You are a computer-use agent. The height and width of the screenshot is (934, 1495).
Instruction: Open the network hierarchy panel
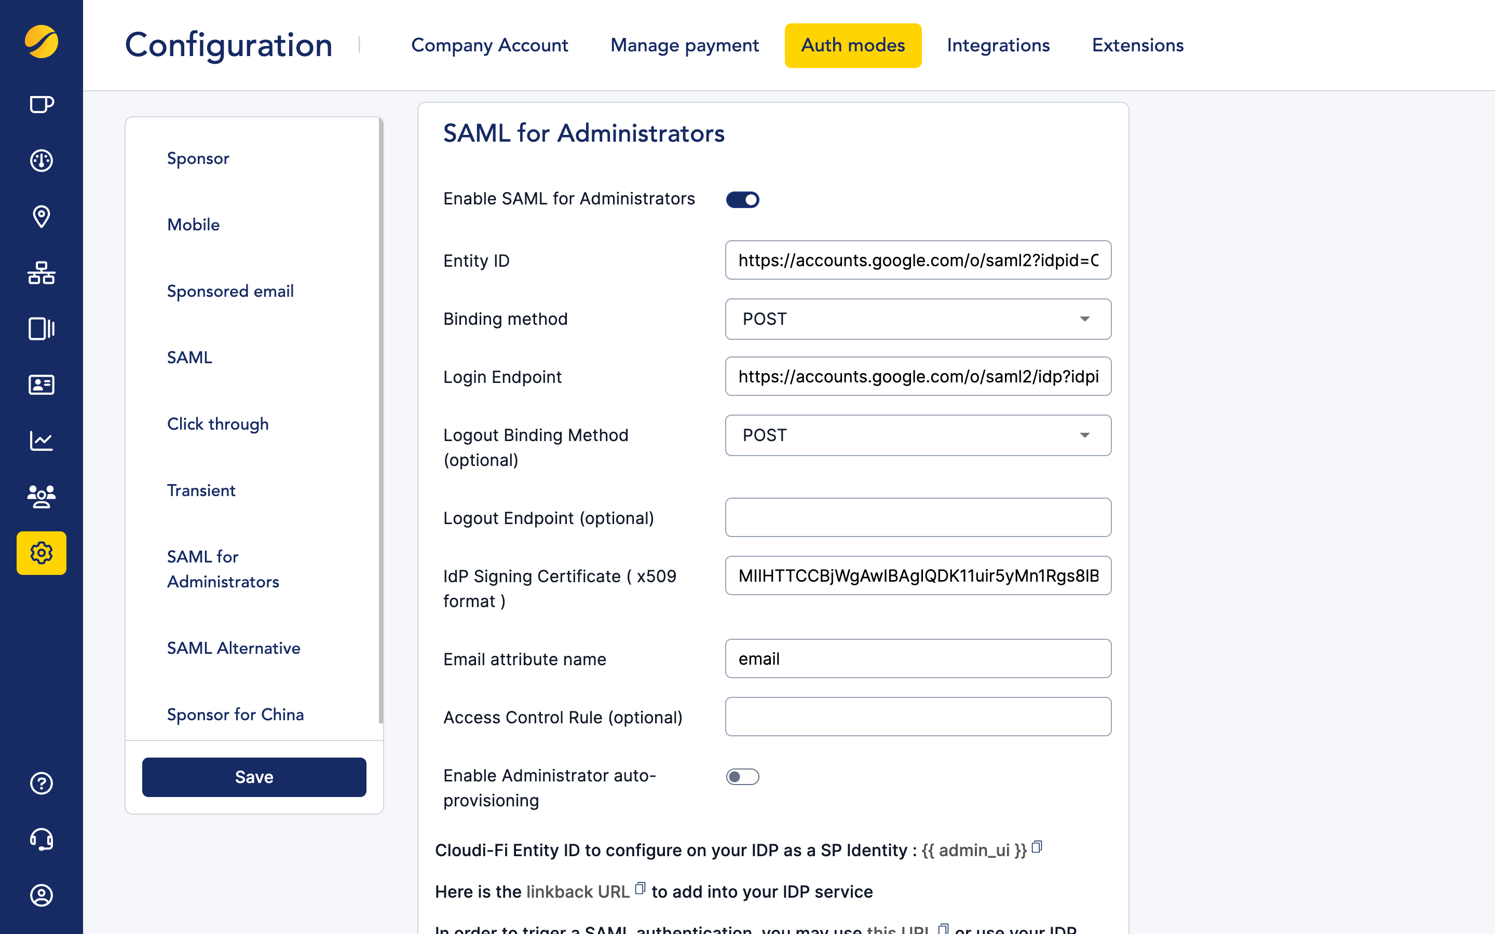(41, 273)
